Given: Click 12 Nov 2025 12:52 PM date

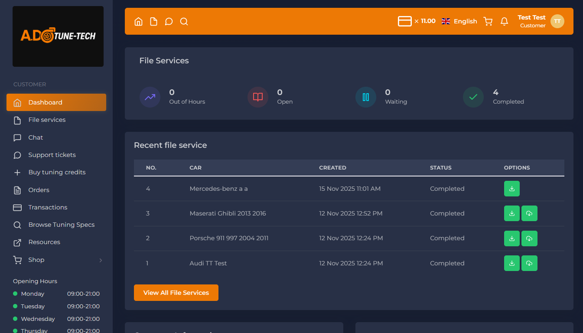Looking at the screenshot, I should coord(351,213).
